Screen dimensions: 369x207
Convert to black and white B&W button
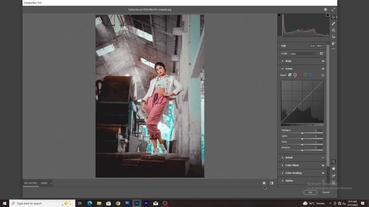pos(319,46)
